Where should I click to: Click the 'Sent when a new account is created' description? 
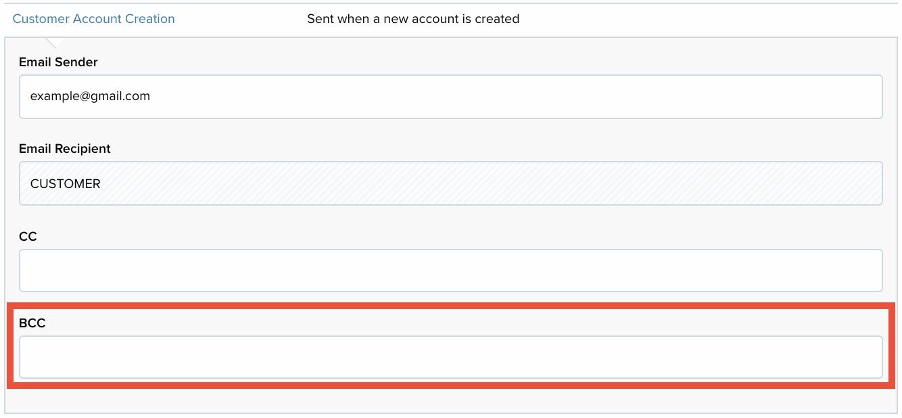pyautogui.click(x=413, y=19)
